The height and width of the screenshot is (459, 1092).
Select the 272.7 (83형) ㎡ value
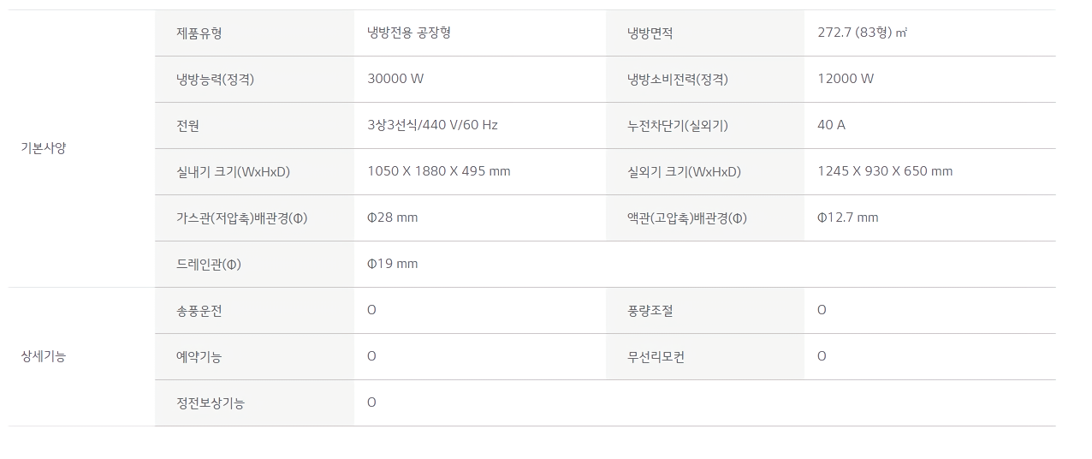coord(863,33)
